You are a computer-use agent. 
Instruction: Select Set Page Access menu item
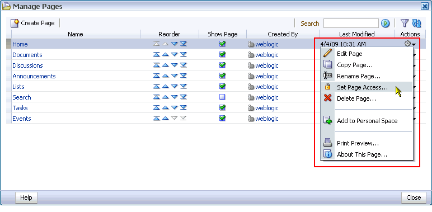tap(367, 87)
